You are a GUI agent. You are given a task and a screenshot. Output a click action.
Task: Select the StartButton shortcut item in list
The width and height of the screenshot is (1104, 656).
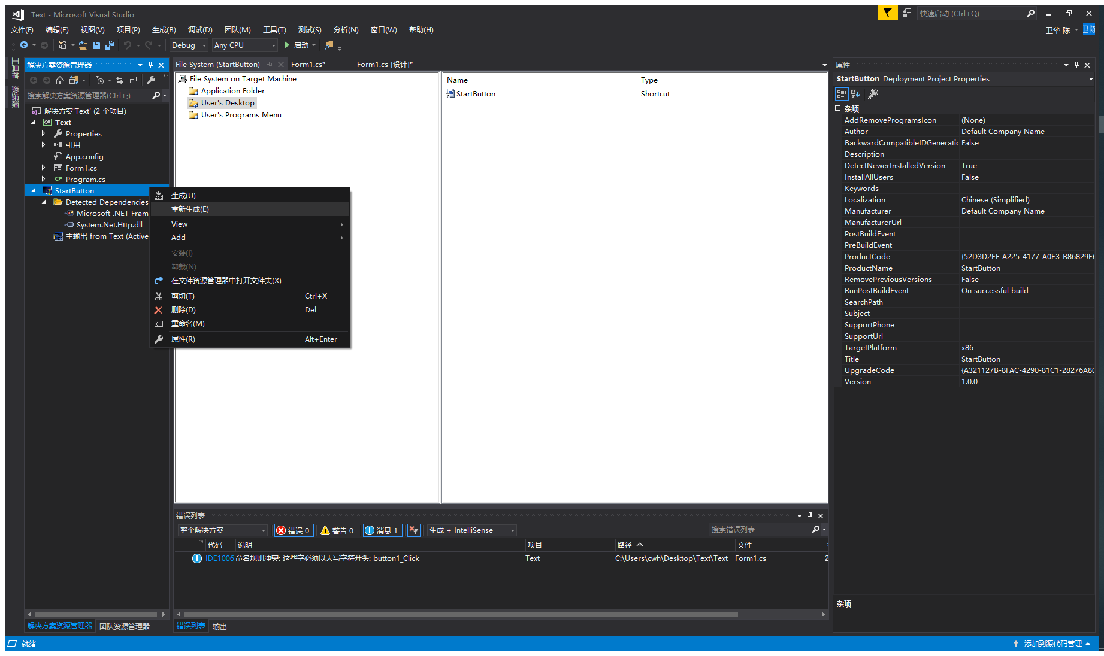tap(470, 94)
